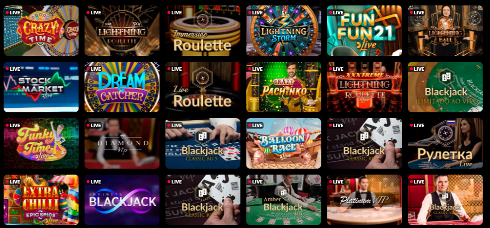The height and width of the screenshot is (228, 490).
Task: Open Crazy Pachinko live game
Action: coord(284,87)
